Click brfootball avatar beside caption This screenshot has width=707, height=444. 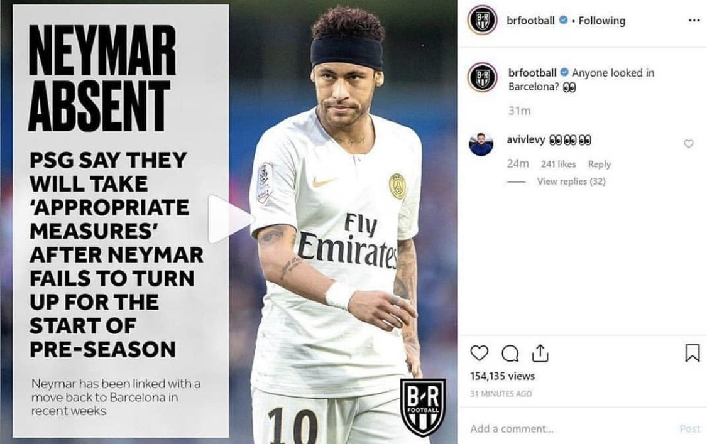point(482,77)
